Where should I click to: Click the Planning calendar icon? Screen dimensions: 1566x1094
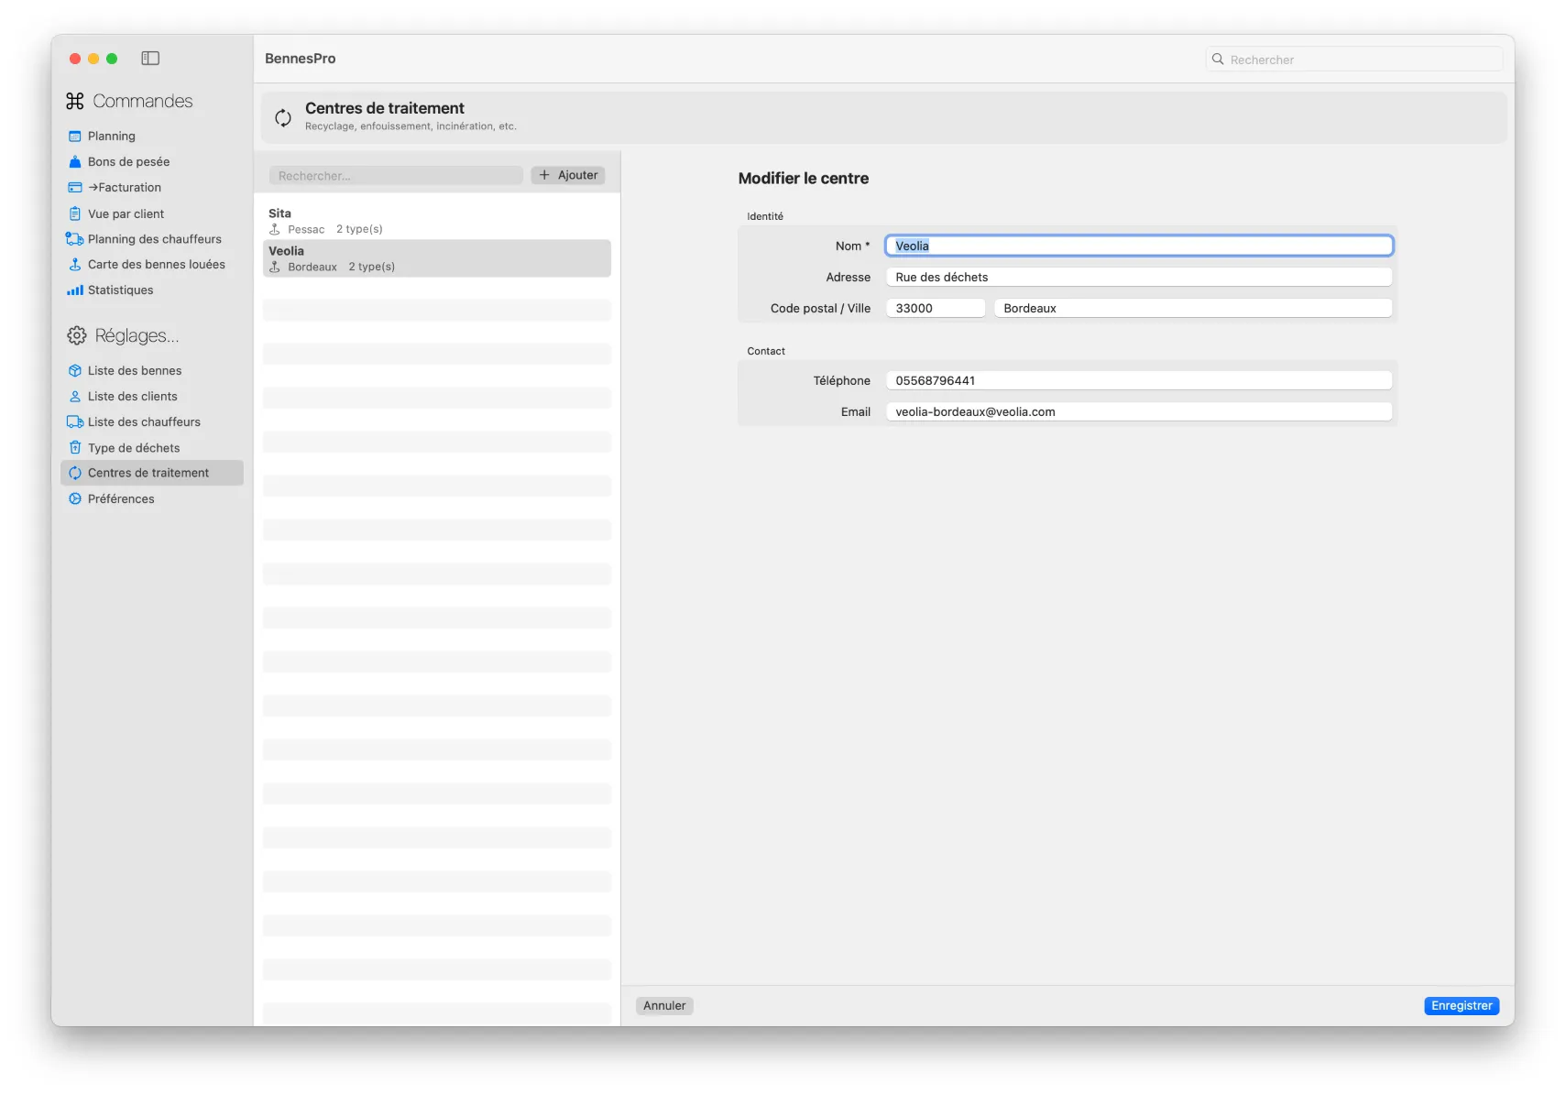click(75, 137)
